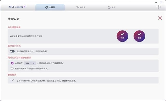Switch to the 支持 tab
The image size is (166, 101).
(x=112, y=7)
